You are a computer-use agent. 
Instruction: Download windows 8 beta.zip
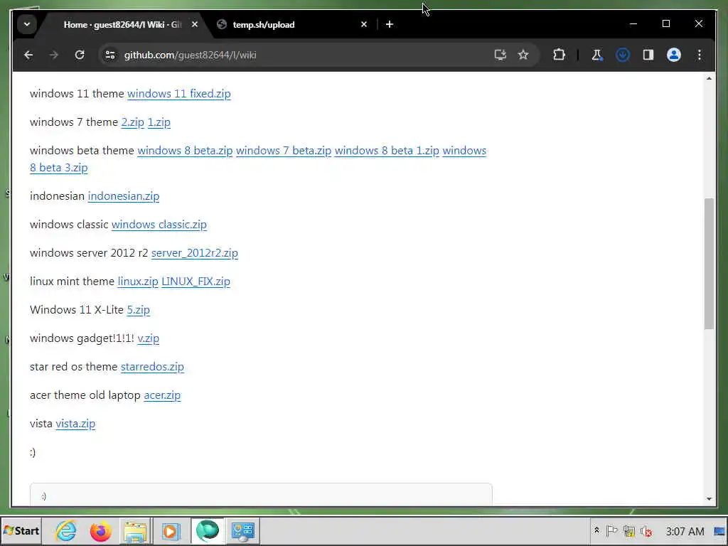pos(185,151)
